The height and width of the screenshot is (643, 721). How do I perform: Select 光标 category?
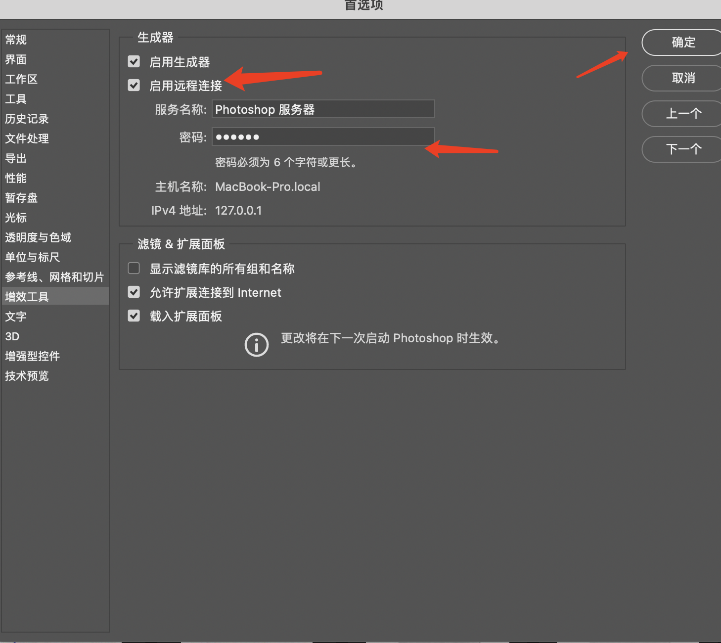(55, 218)
